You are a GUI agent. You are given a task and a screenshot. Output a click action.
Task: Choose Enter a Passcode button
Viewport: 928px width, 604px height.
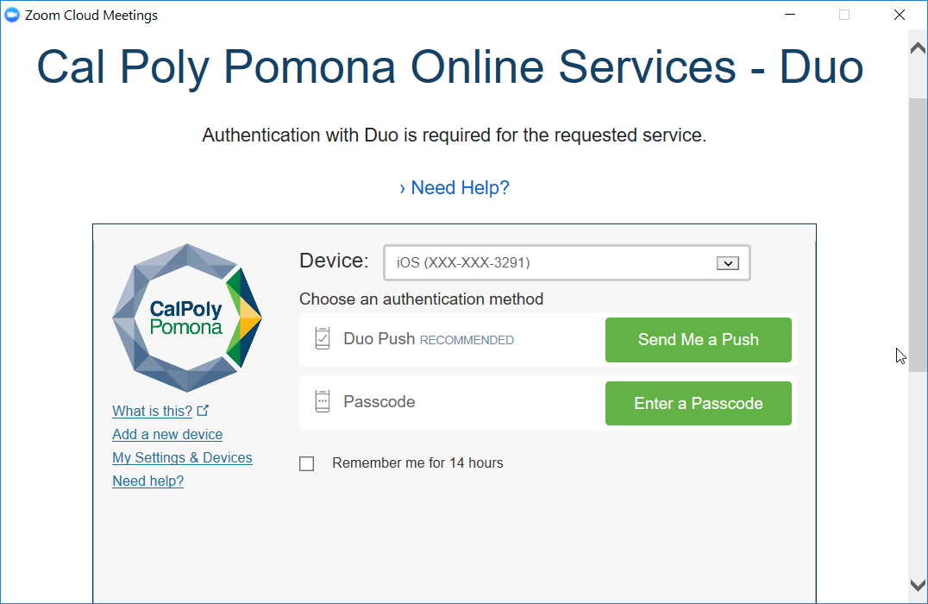(x=699, y=403)
